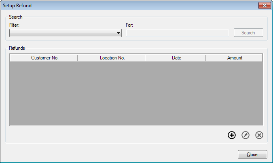The image size is (273, 163).
Task: Focus the For search text field
Action: click(x=178, y=33)
